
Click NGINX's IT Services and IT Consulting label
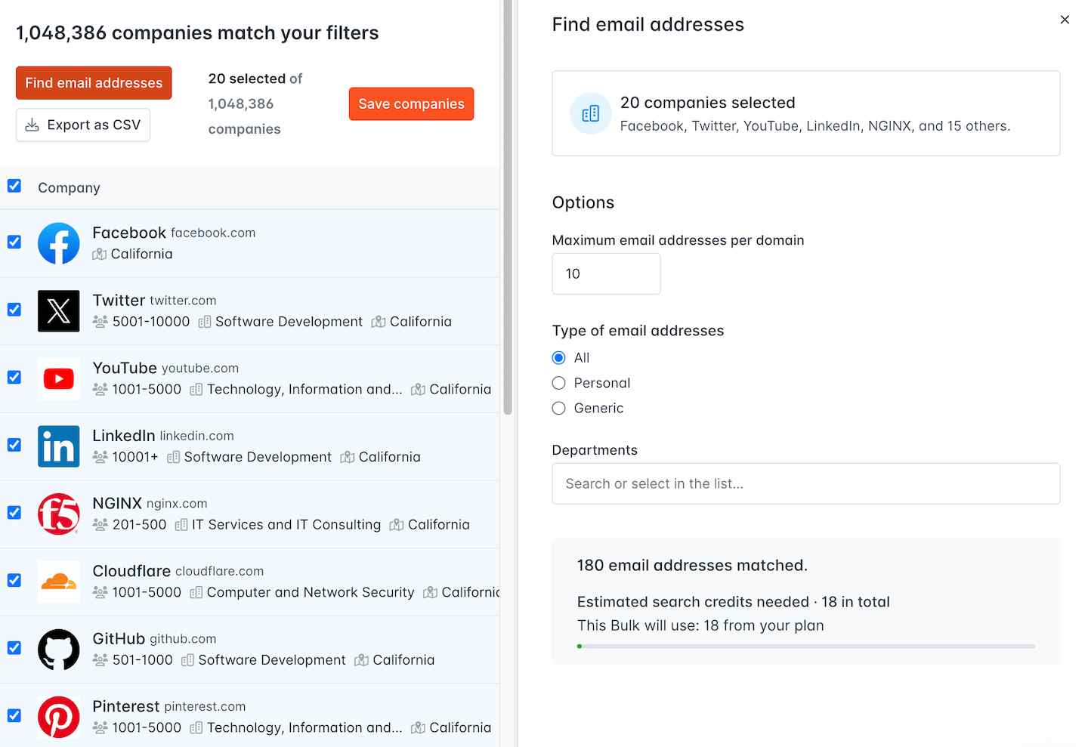286,525
